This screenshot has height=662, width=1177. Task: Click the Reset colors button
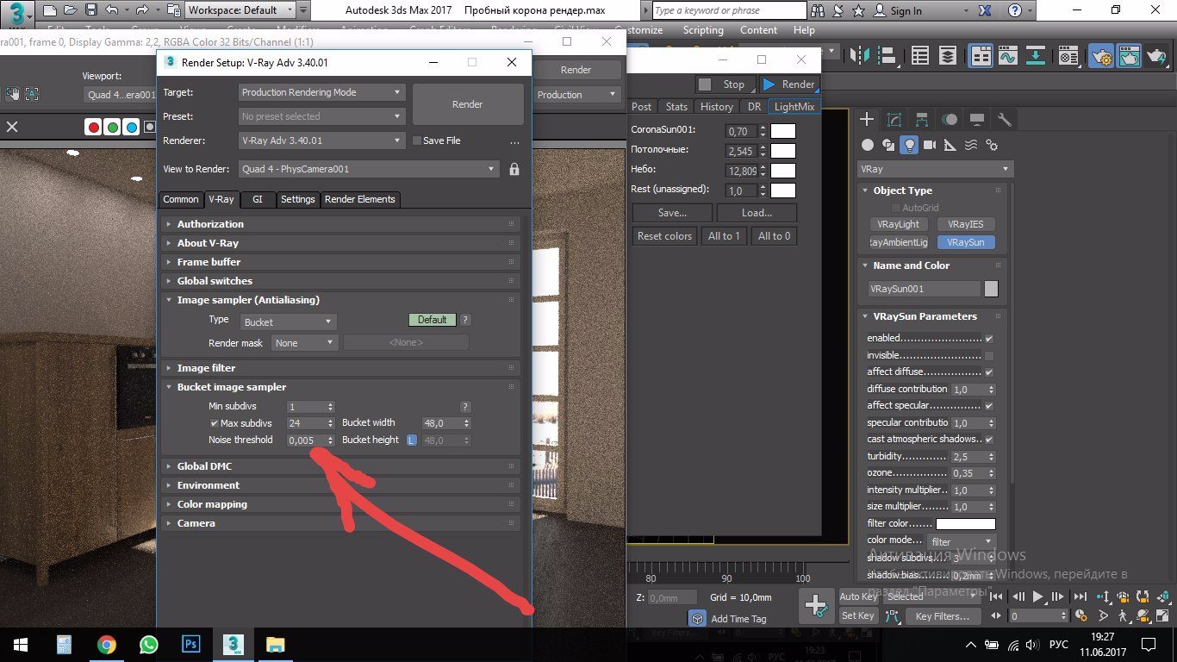[x=664, y=236]
